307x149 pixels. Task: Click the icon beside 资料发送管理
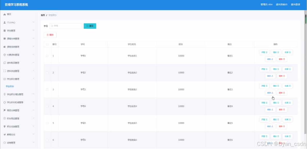[x=5, y=71]
